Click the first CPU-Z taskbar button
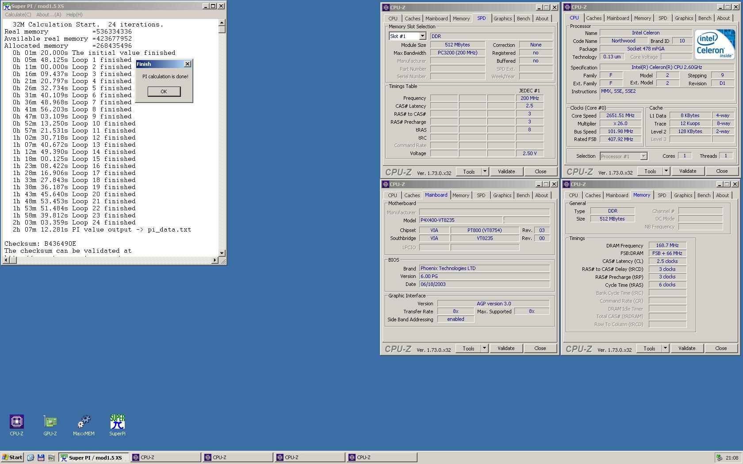This screenshot has height=464, width=743. pos(166,457)
